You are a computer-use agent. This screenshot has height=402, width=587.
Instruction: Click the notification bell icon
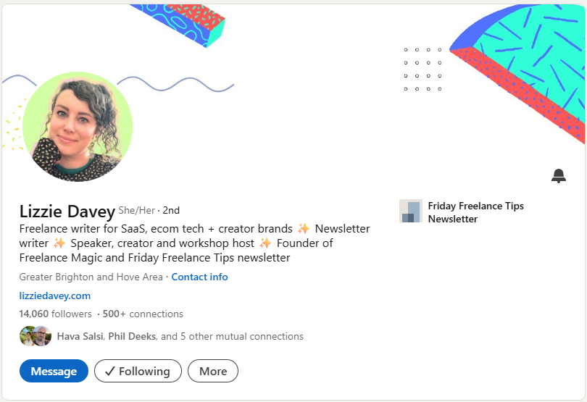coord(558,176)
